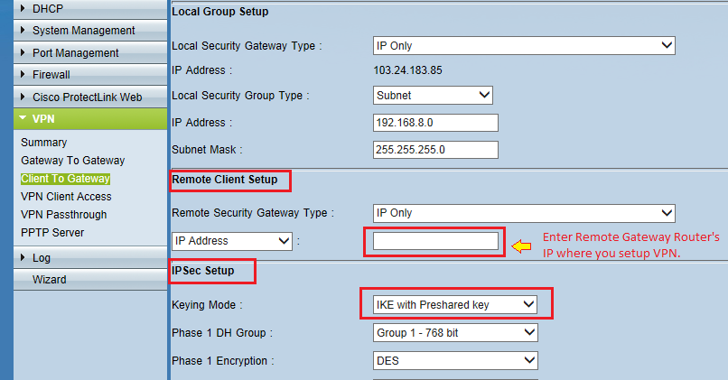Viewport: 728px width, 380px height.
Task: Go to Gateway To Gateway page
Action: tap(73, 161)
